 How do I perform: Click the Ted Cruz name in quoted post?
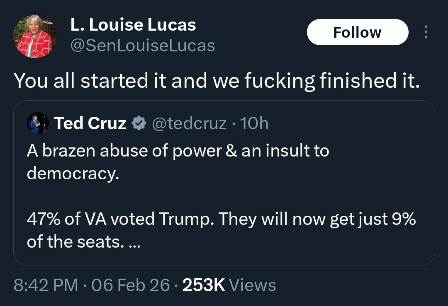(90, 123)
